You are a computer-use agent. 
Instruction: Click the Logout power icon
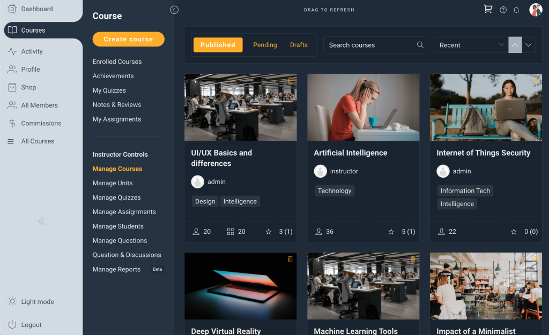click(x=12, y=324)
